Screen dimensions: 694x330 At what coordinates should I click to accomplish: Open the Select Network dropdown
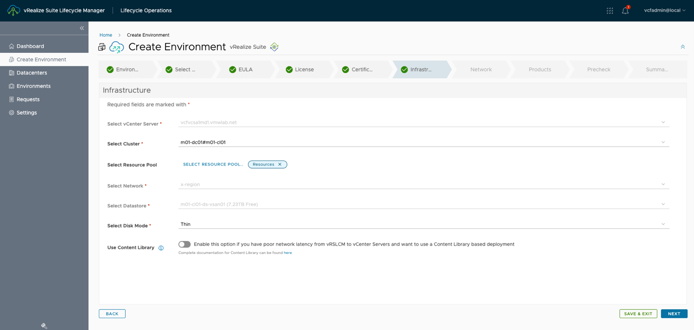[x=424, y=185]
